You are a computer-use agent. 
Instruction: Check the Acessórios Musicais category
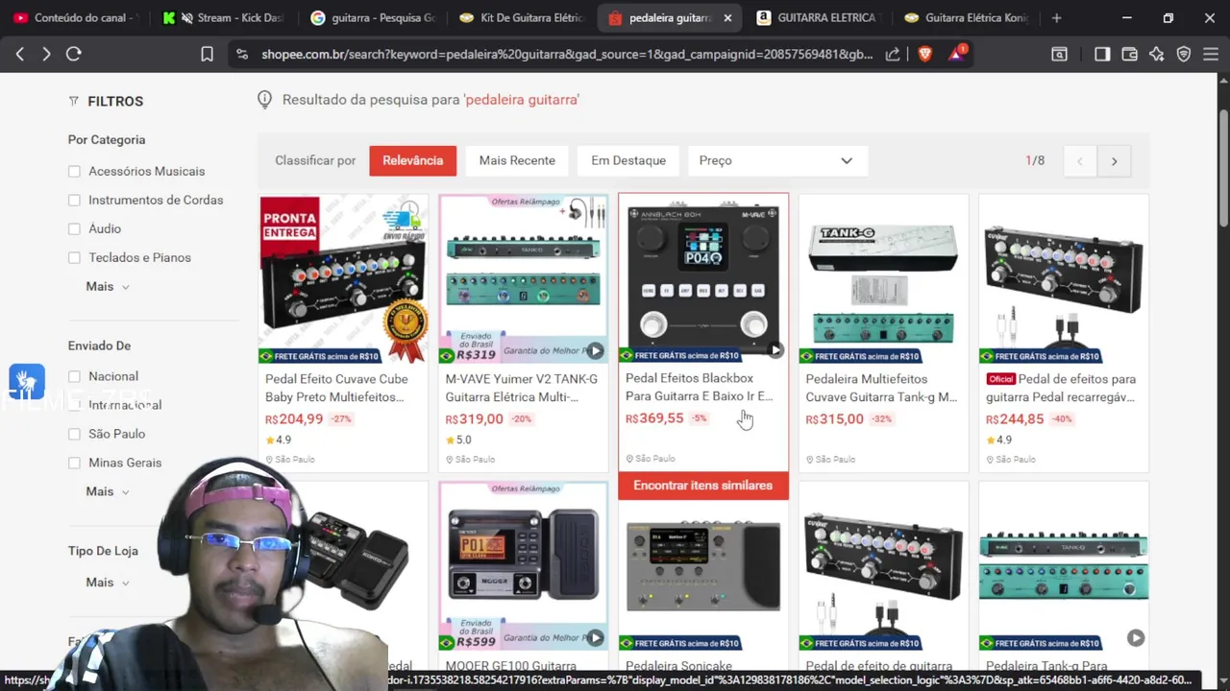(74, 171)
